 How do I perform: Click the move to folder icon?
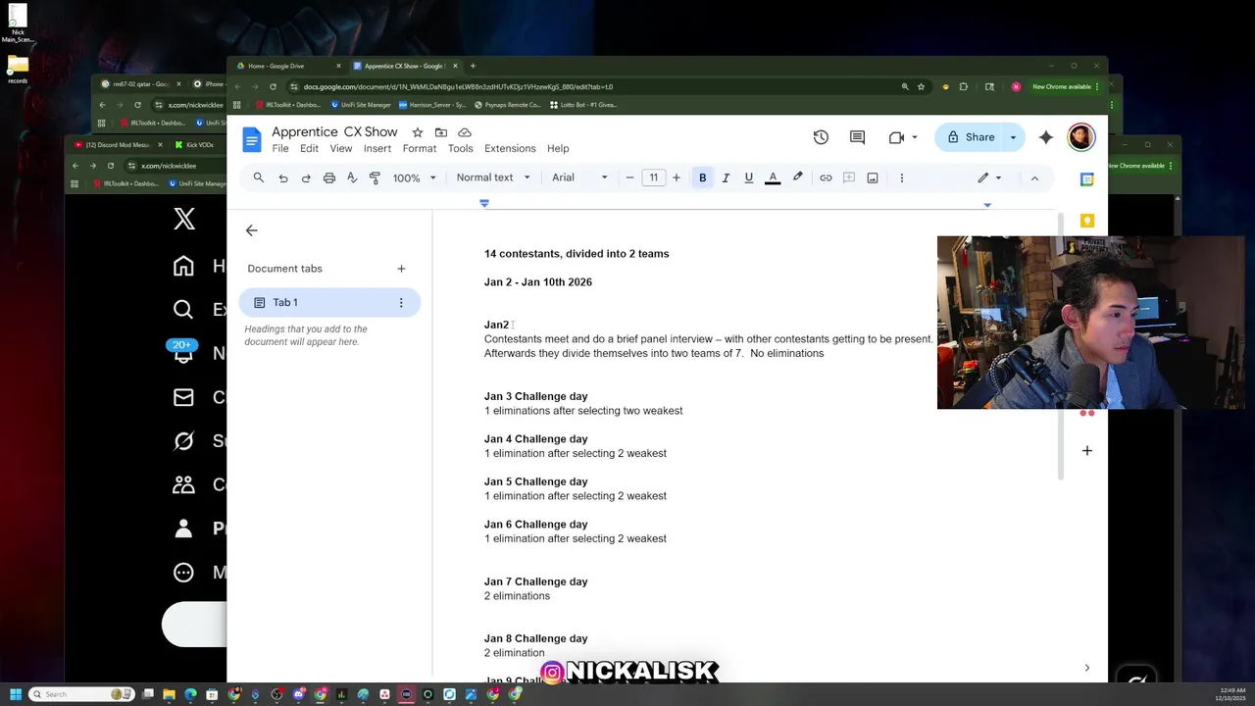click(441, 132)
